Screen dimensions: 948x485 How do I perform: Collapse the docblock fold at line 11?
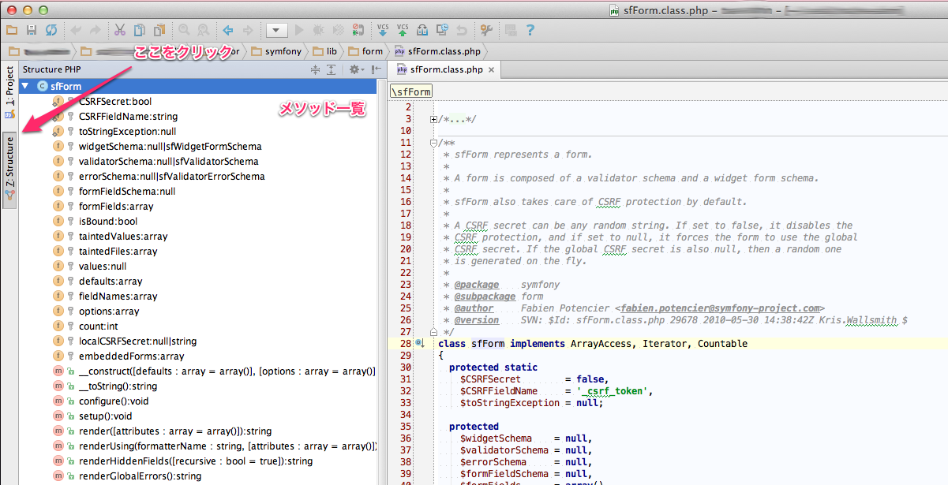[434, 143]
